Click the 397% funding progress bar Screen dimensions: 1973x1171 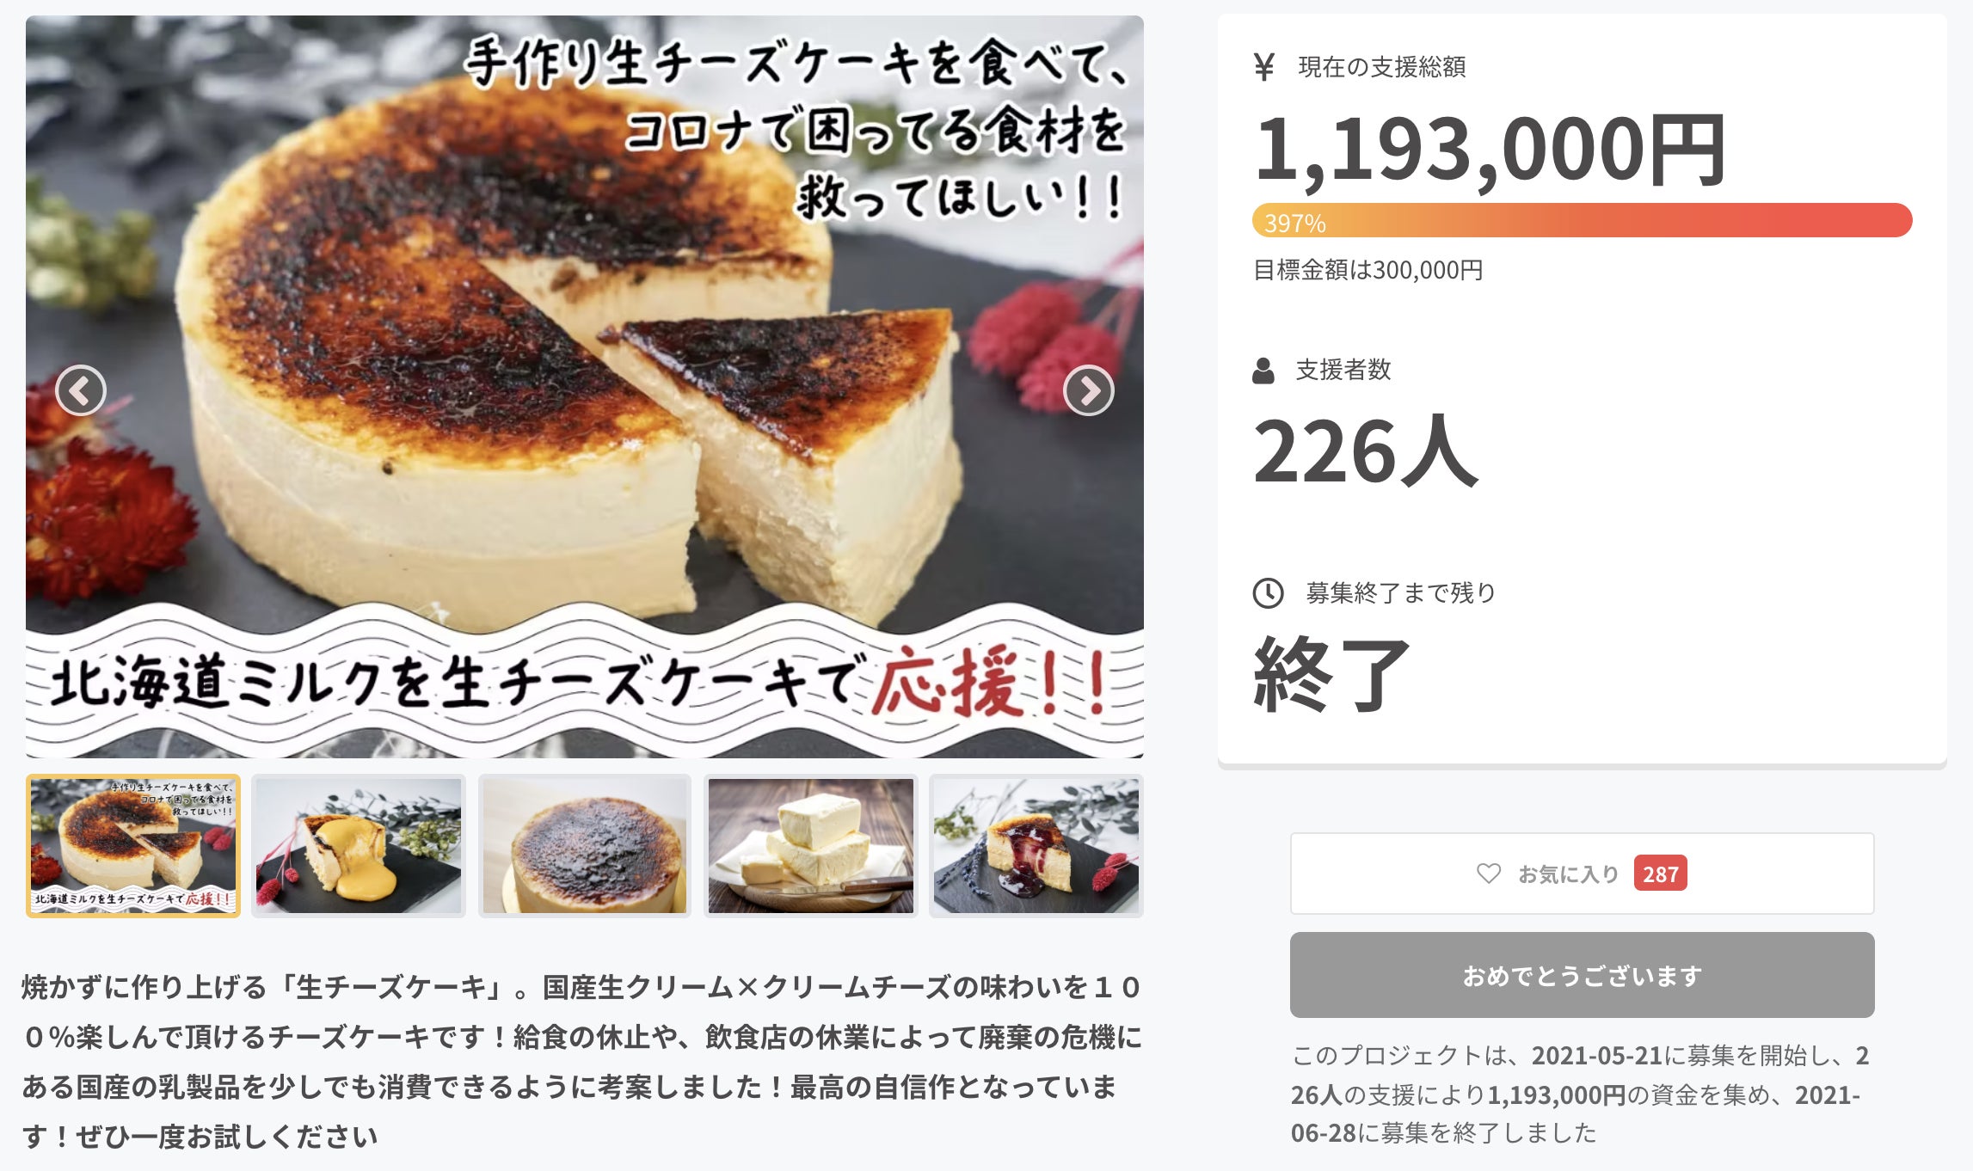[x=1582, y=221]
